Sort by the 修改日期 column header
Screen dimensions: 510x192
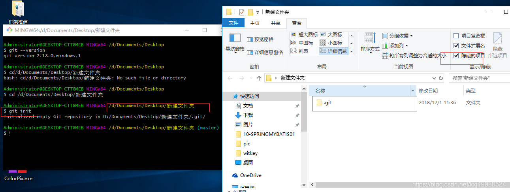[x=440, y=90]
